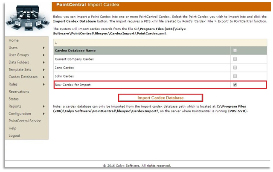Select the Current Company Cardex row text

tap(74, 59)
